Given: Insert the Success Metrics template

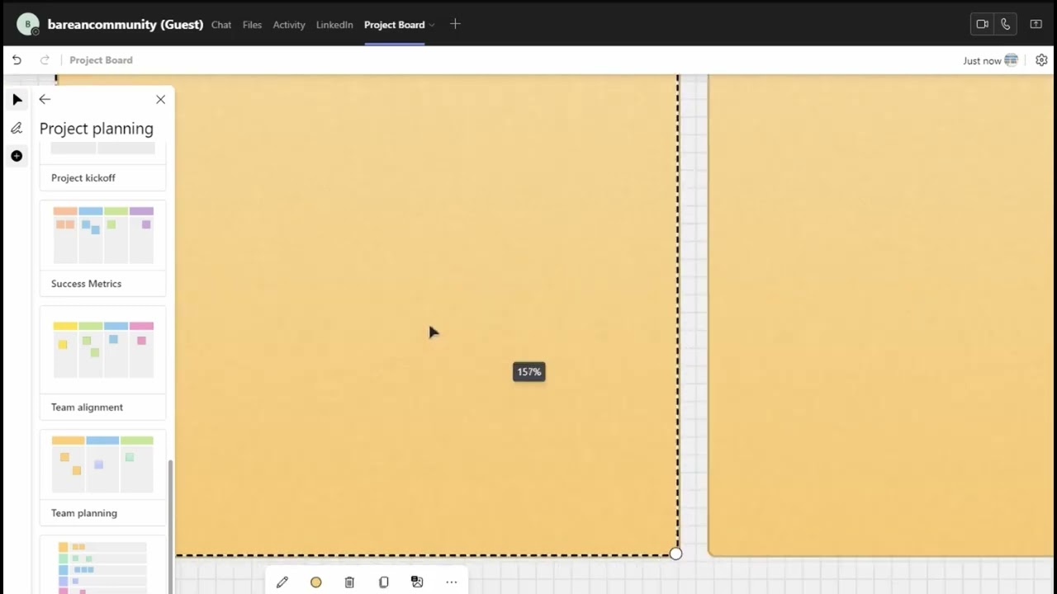Looking at the screenshot, I should coord(102,247).
